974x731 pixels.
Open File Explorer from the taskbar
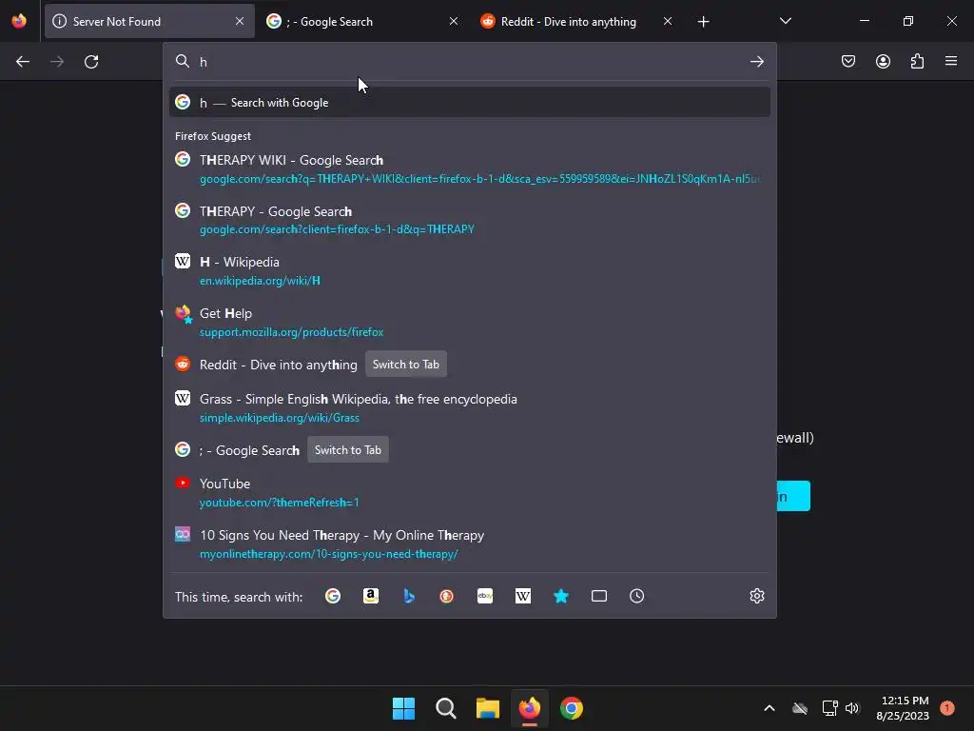pos(488,708)
